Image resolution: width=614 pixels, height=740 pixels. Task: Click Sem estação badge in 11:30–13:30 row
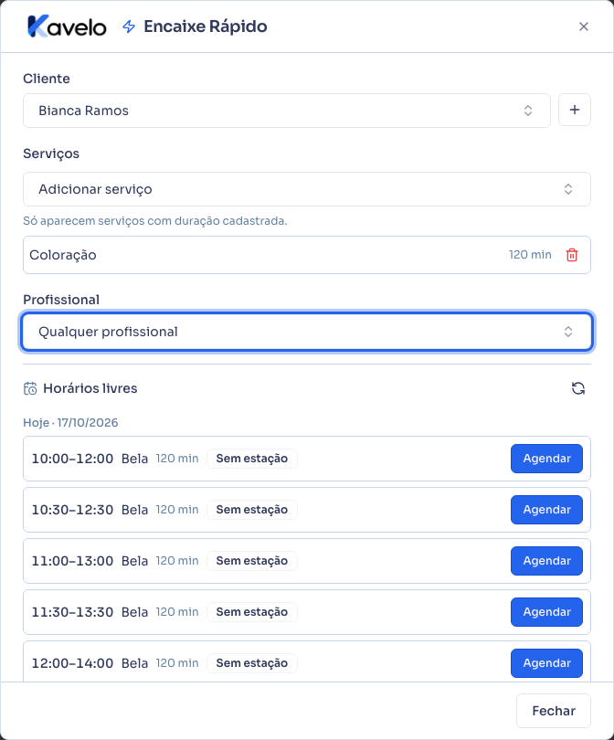pyautogui.click(x=252, y=612)
